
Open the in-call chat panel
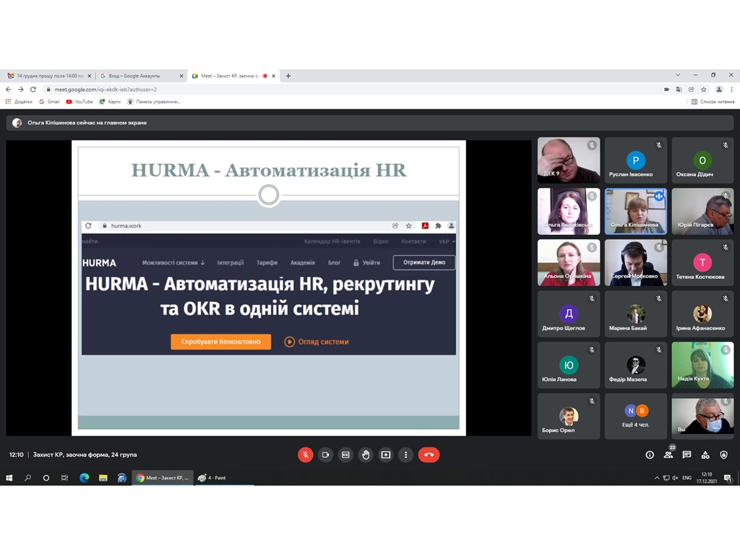pyautogui.click(x=687, y=455)
